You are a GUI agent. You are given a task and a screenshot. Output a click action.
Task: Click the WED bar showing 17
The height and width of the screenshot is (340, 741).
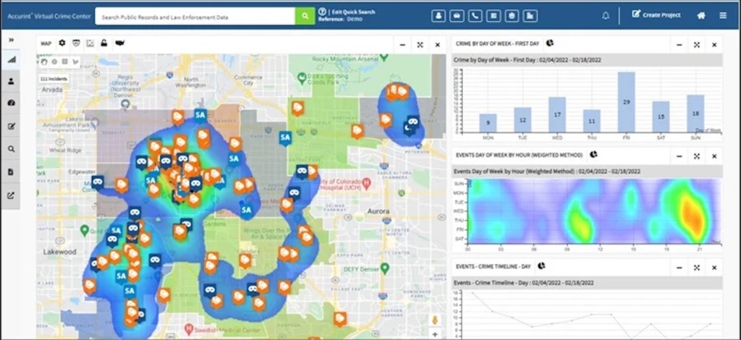click(557, 115)
